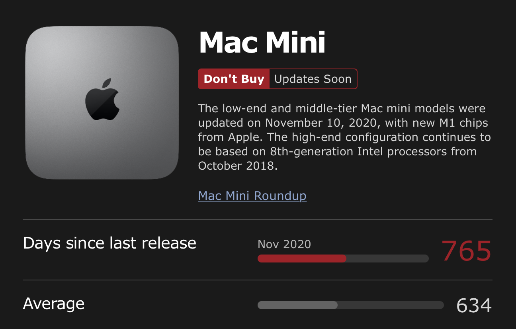Open the Mac Mini Roundup link
This screenshot has height=329, width=516.
(252, 196)
